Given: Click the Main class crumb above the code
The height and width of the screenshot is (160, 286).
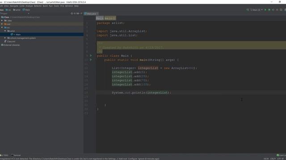Looking at the screenshot, I should pos(100,18).
